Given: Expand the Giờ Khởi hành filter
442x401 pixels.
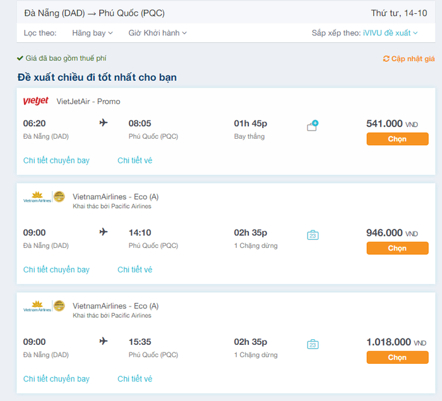Looking at the screenshot, I should tap(157, 33).
